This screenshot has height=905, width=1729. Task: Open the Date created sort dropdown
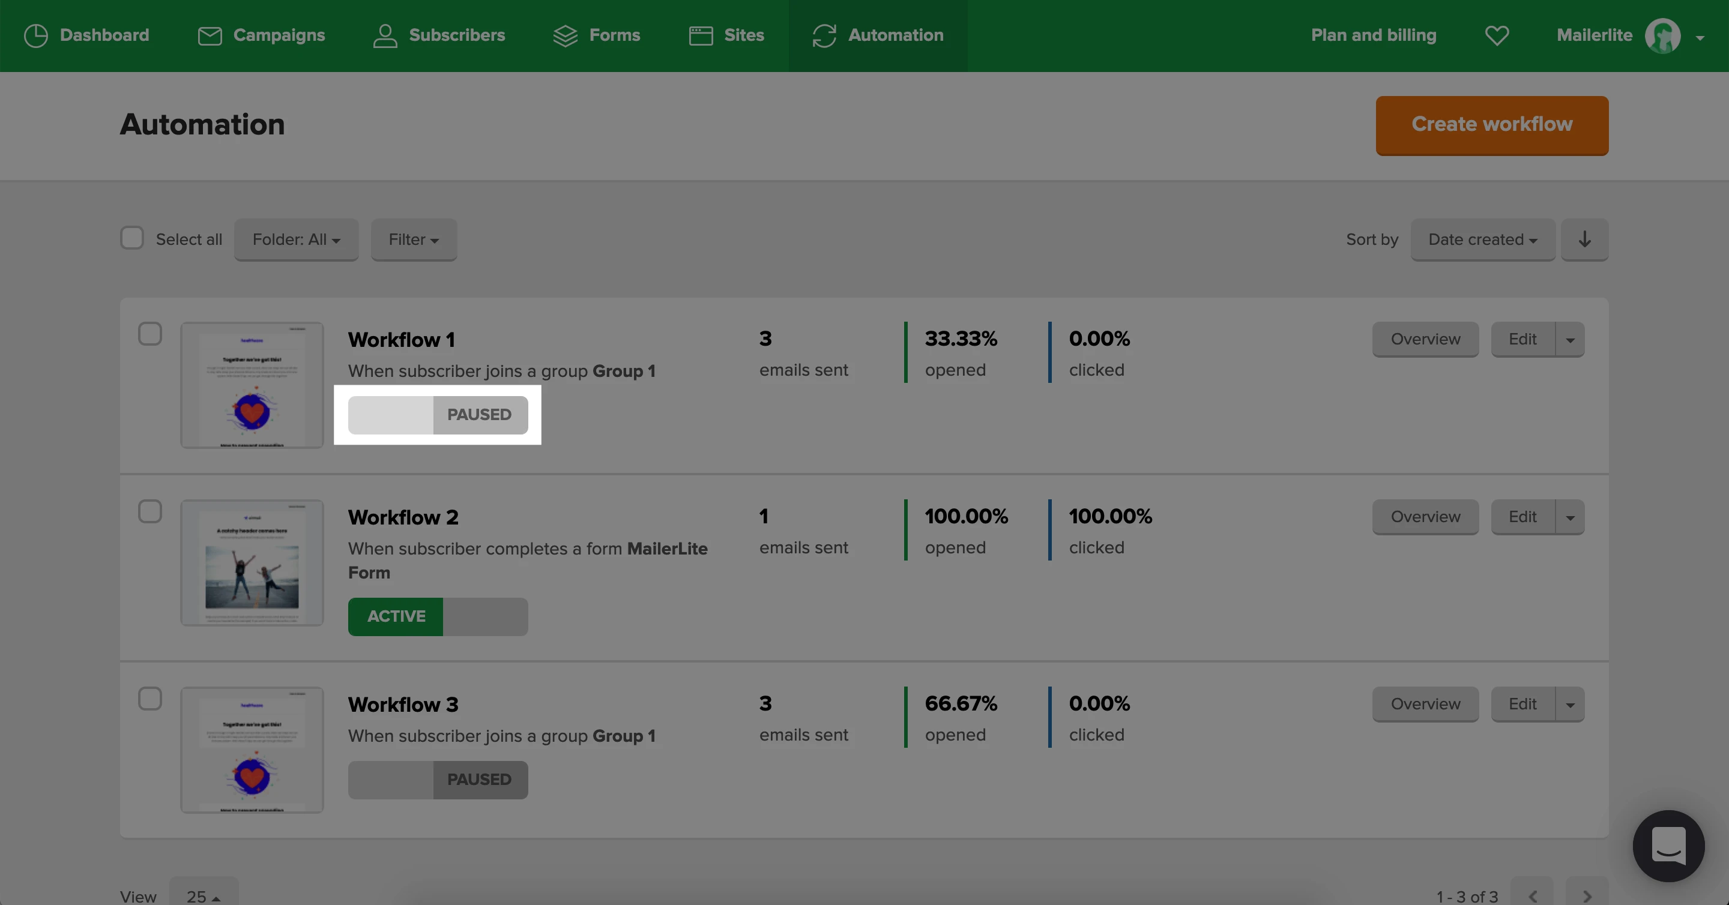coord(1482,239)
